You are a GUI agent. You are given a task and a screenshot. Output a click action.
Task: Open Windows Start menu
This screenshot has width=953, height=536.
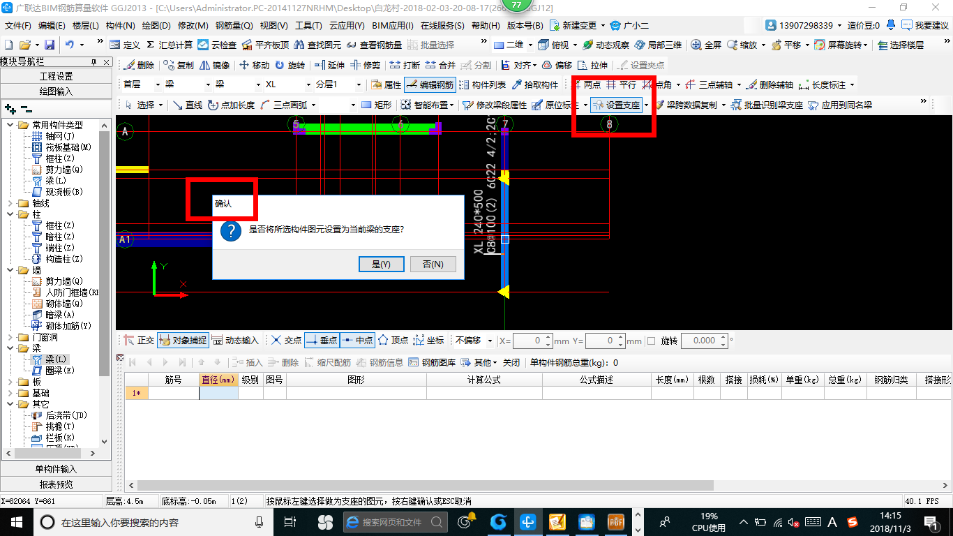tap(15, 522)
